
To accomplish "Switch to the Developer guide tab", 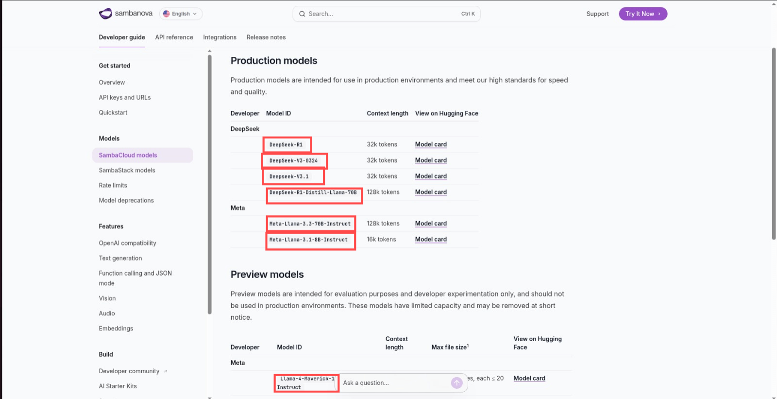I will (x=122, y=37).
